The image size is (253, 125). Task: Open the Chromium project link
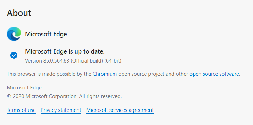[105, 74]
